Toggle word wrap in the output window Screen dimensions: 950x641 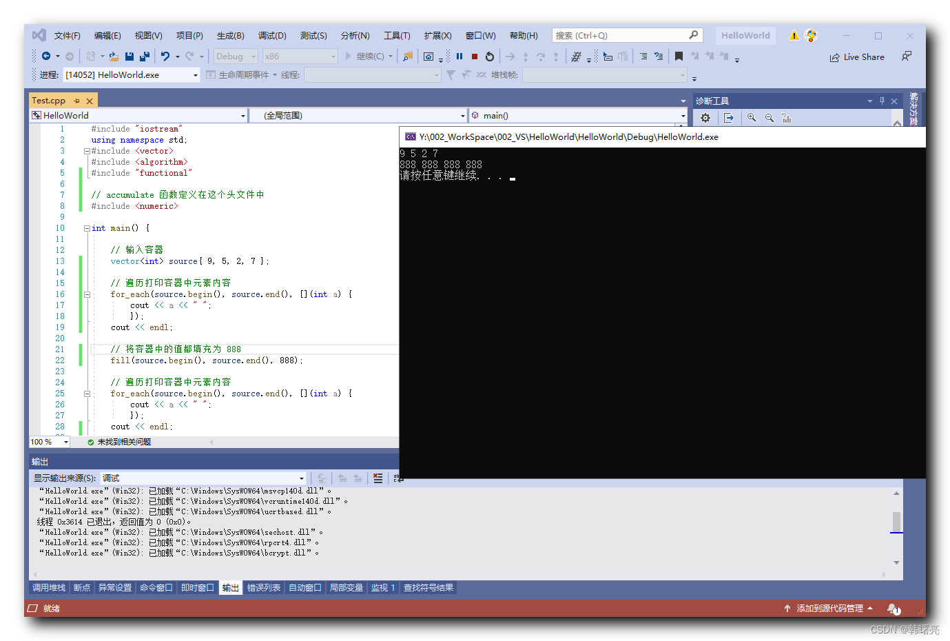click(x=398, y=478)
